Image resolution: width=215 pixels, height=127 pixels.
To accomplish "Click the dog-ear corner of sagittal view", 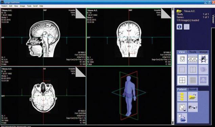I will (81, 13).
